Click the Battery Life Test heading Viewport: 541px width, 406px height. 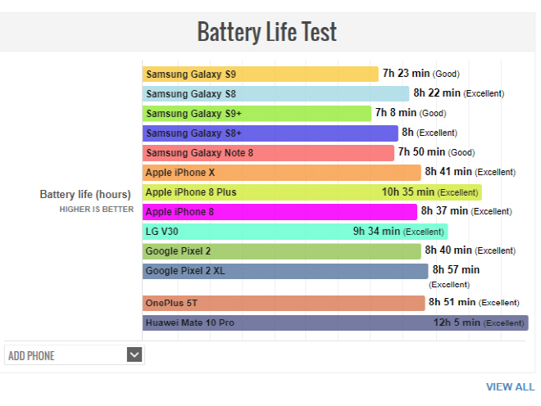tap(266, 32)
